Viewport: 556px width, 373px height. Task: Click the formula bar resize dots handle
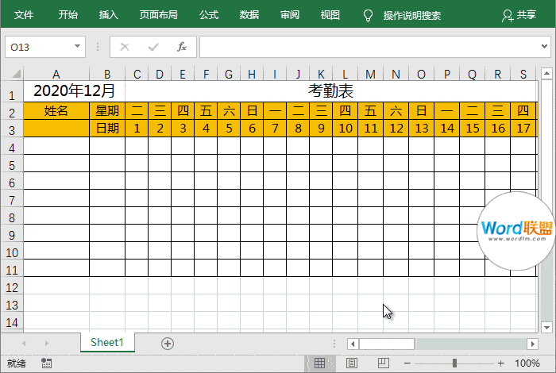point(98,47)
